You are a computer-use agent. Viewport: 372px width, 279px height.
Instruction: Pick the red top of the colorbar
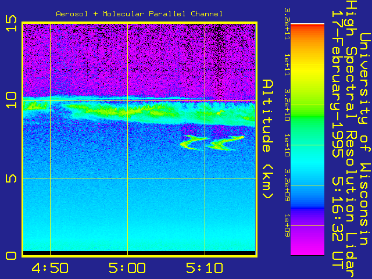click(307, 27)
